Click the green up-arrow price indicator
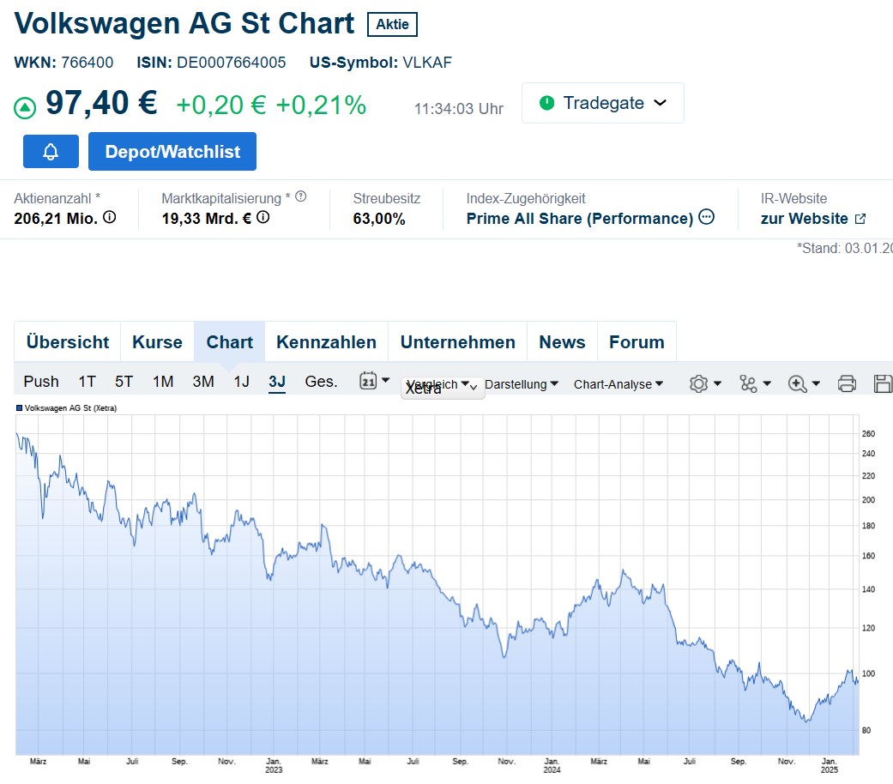The height and width of the screenshot is (784, 893). [25, 107]
